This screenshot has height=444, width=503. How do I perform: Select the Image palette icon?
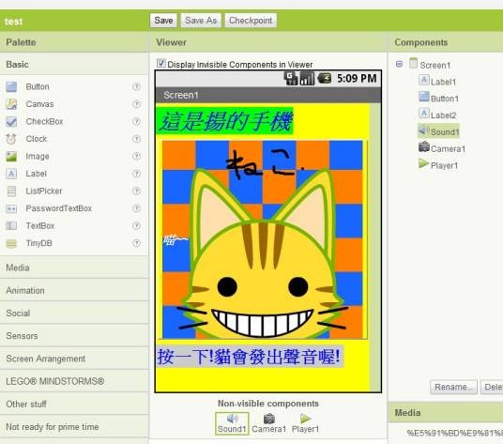point(11,156)
